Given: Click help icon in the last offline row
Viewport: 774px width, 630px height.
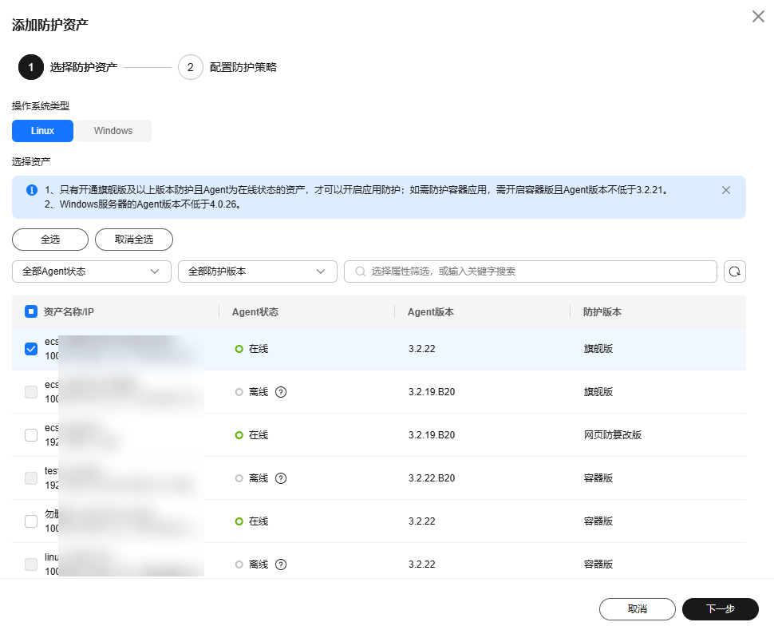Looking at the screenshot, I should 280,565.
